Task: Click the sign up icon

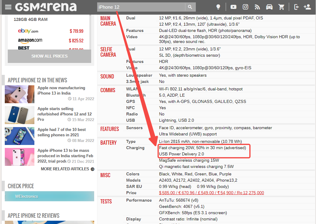Action: click(307, 7)
